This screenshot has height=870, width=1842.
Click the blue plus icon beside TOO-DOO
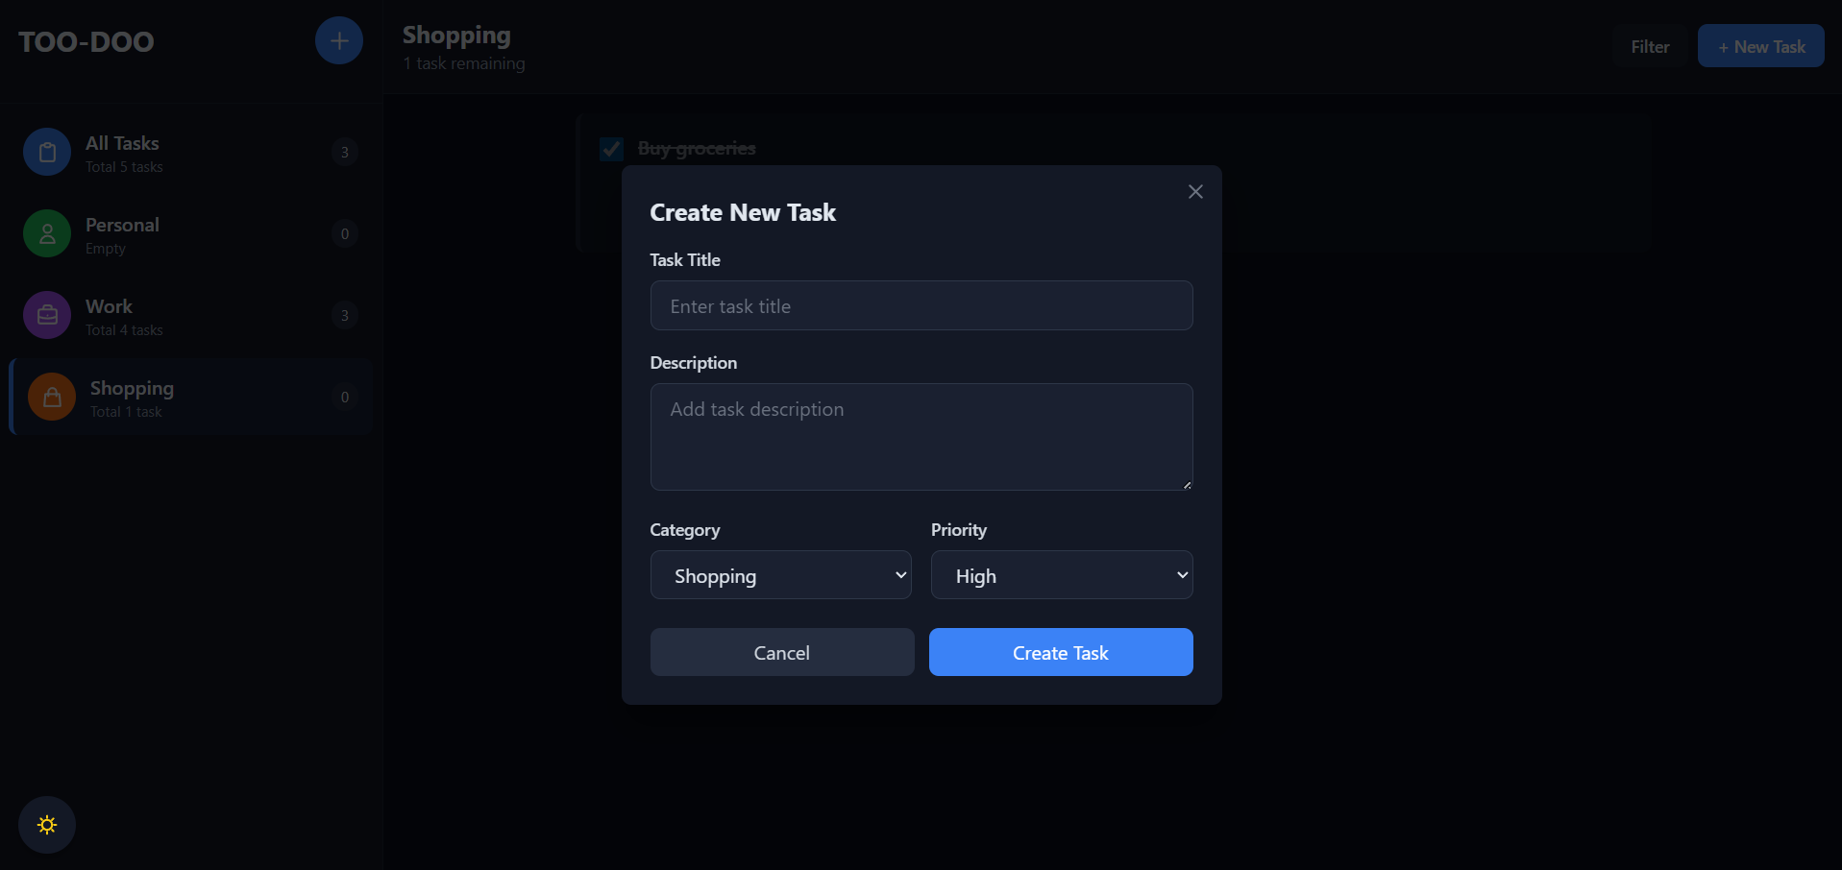[338, 41]
